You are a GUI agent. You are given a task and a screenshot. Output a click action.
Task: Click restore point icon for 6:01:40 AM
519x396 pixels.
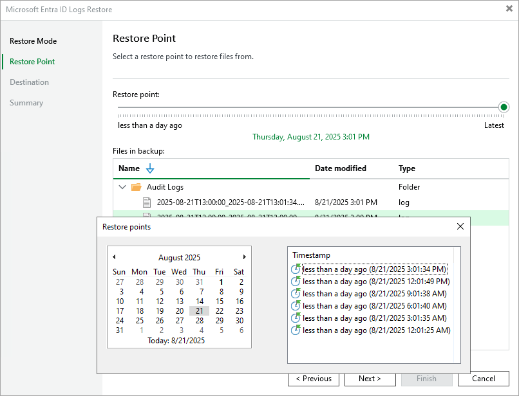click(x=296, y=306)
